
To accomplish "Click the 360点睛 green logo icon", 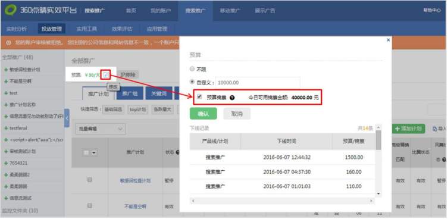I will pyautogui.click(x=11, y=10).
